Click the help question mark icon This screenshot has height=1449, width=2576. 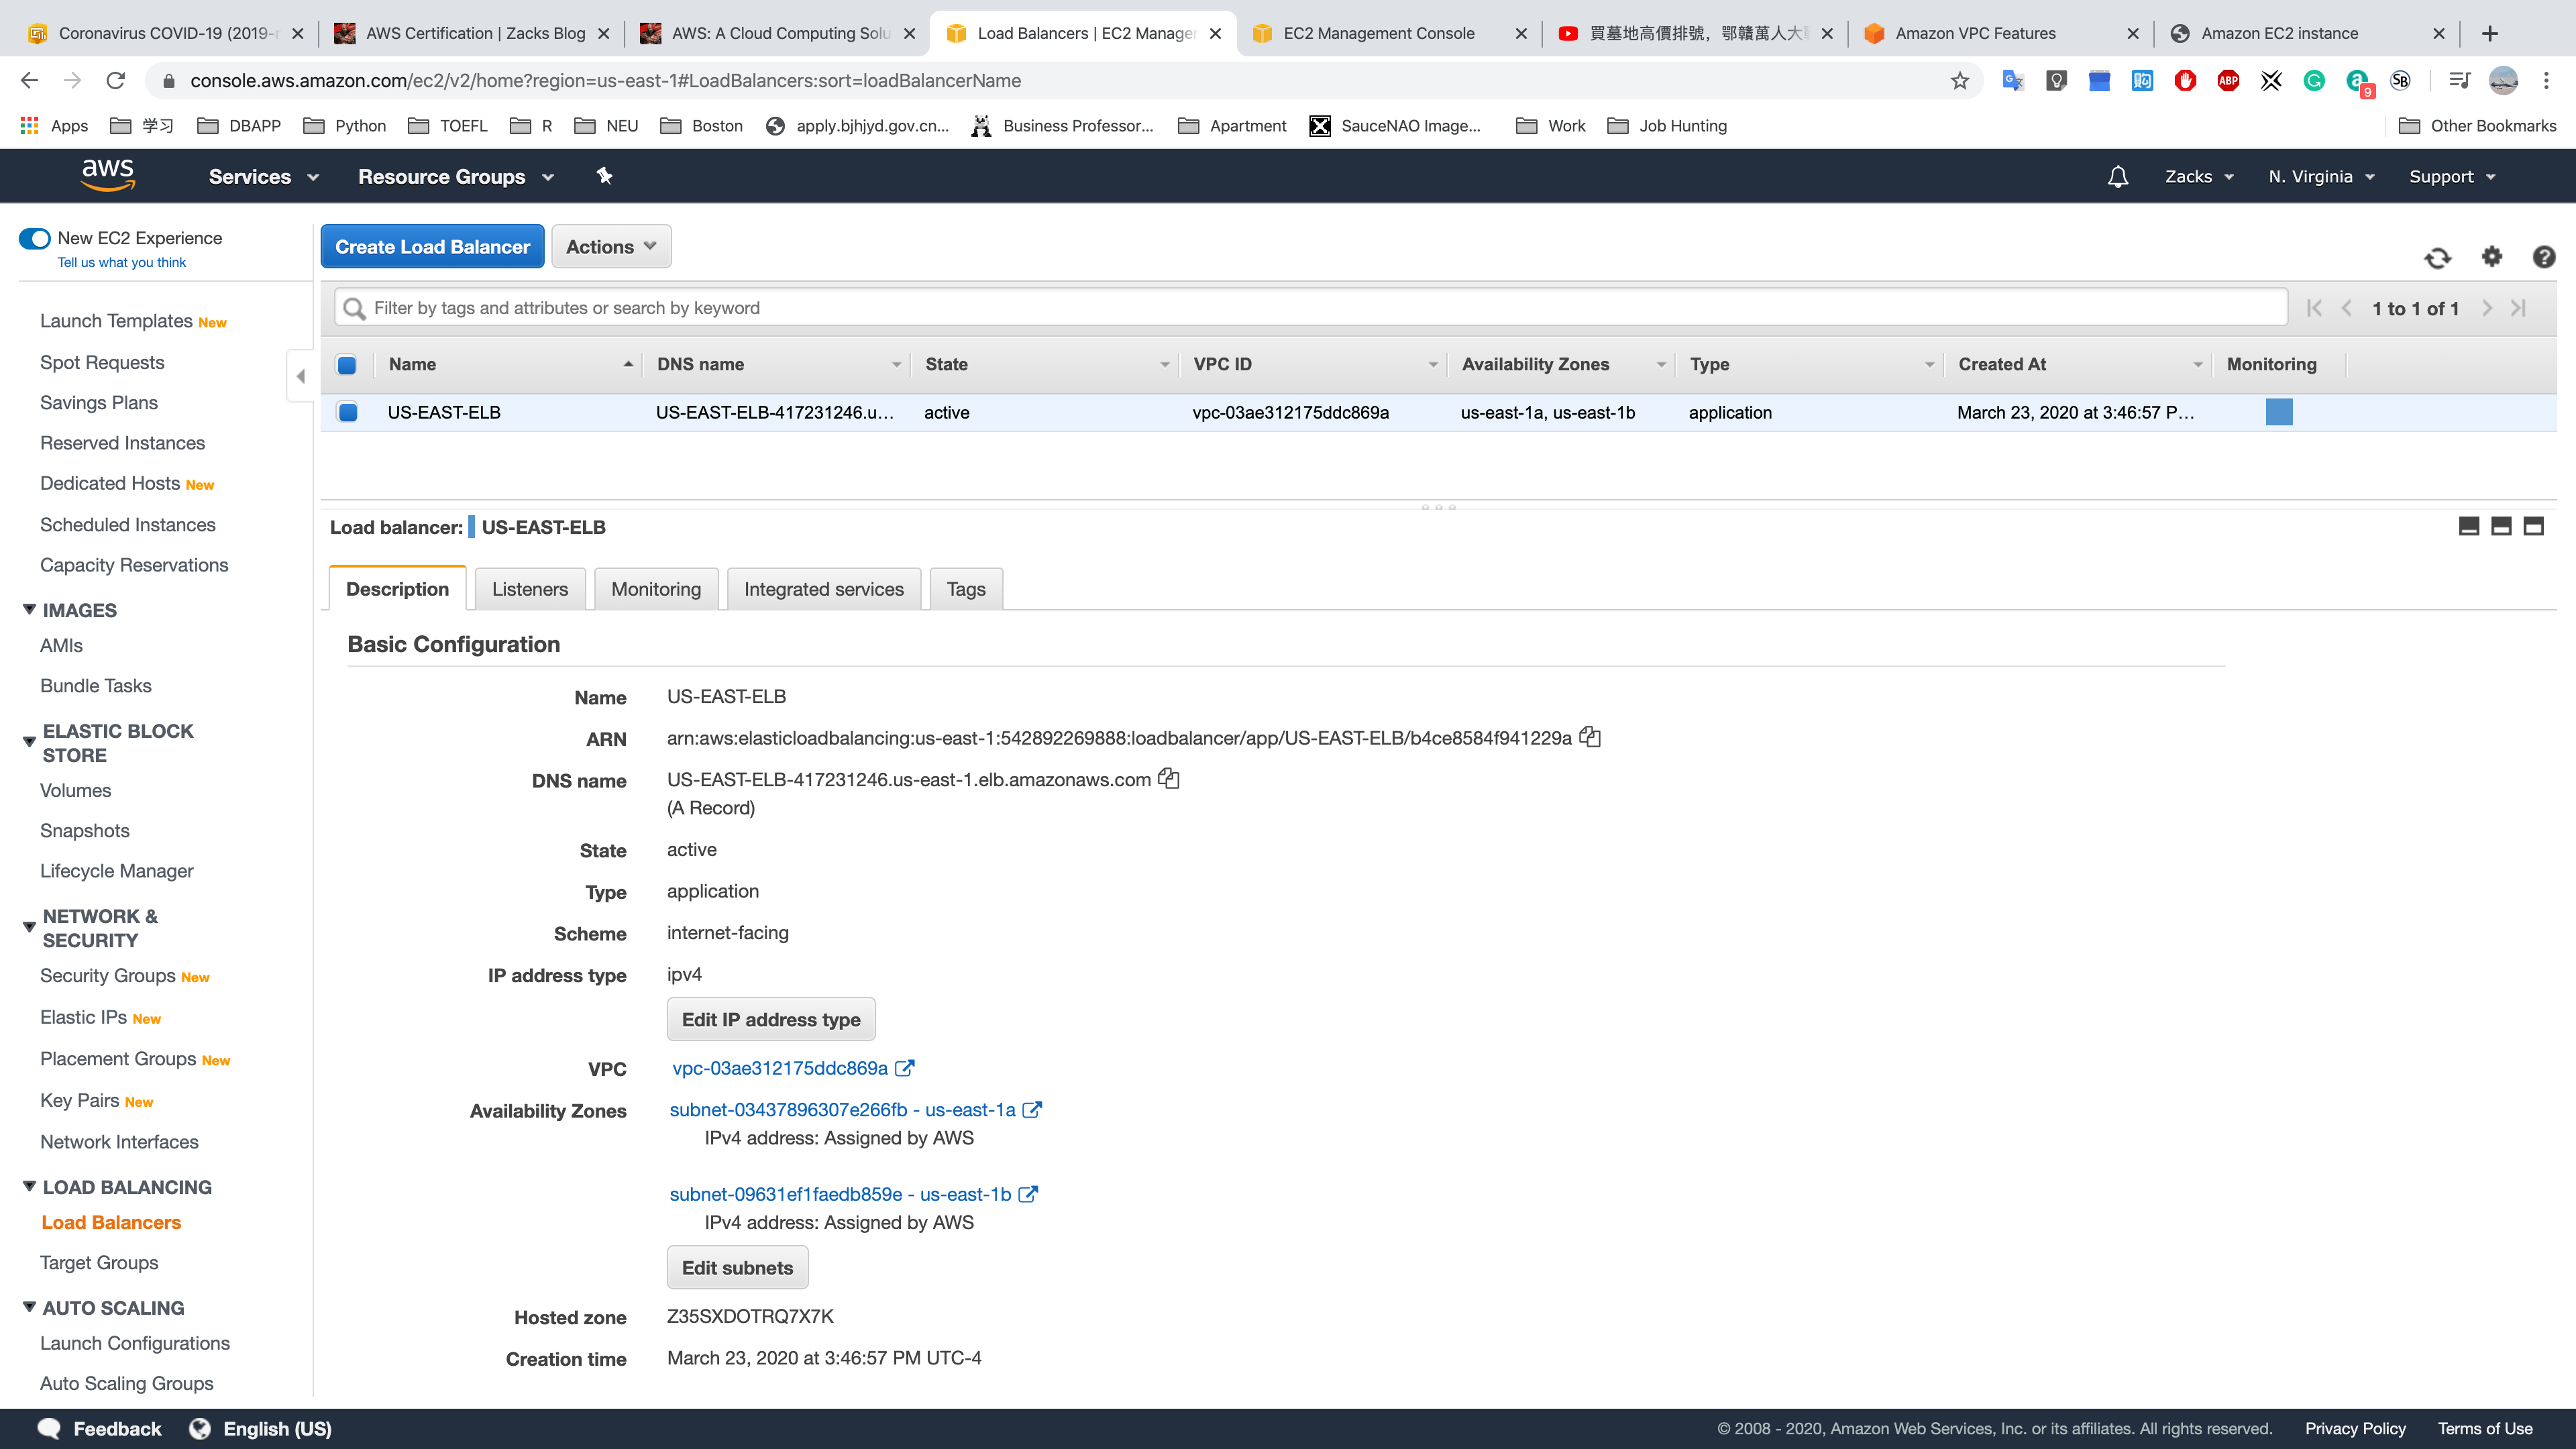[2543, 257]
